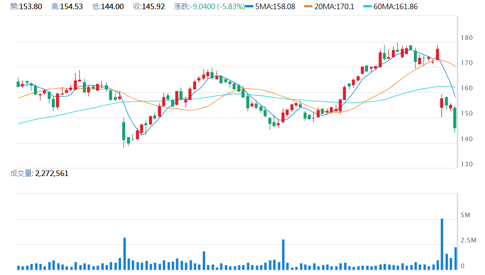Click the 170 price axis label
Image resolution: width=485 pixels, height=275 pixels.
467,63
